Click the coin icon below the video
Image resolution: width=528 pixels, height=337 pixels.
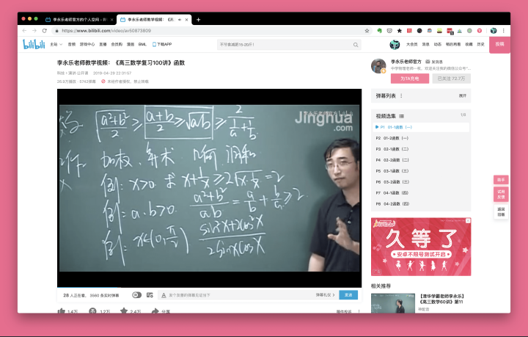coord(92,311)
